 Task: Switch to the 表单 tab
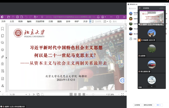pyautogui.click(x=68, y=21)
